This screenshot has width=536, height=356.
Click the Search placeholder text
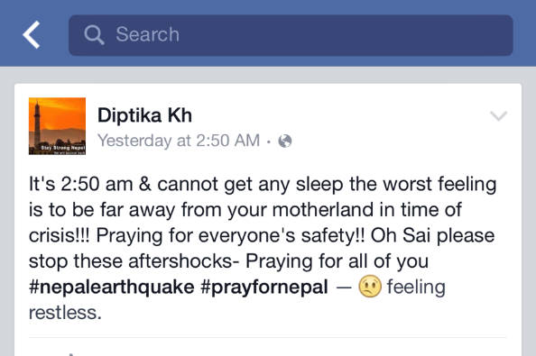[x=147, y=34]
